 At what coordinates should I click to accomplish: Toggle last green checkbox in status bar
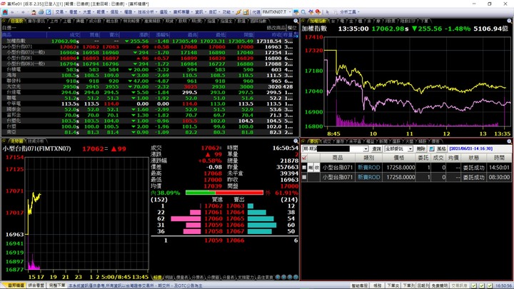490,285
